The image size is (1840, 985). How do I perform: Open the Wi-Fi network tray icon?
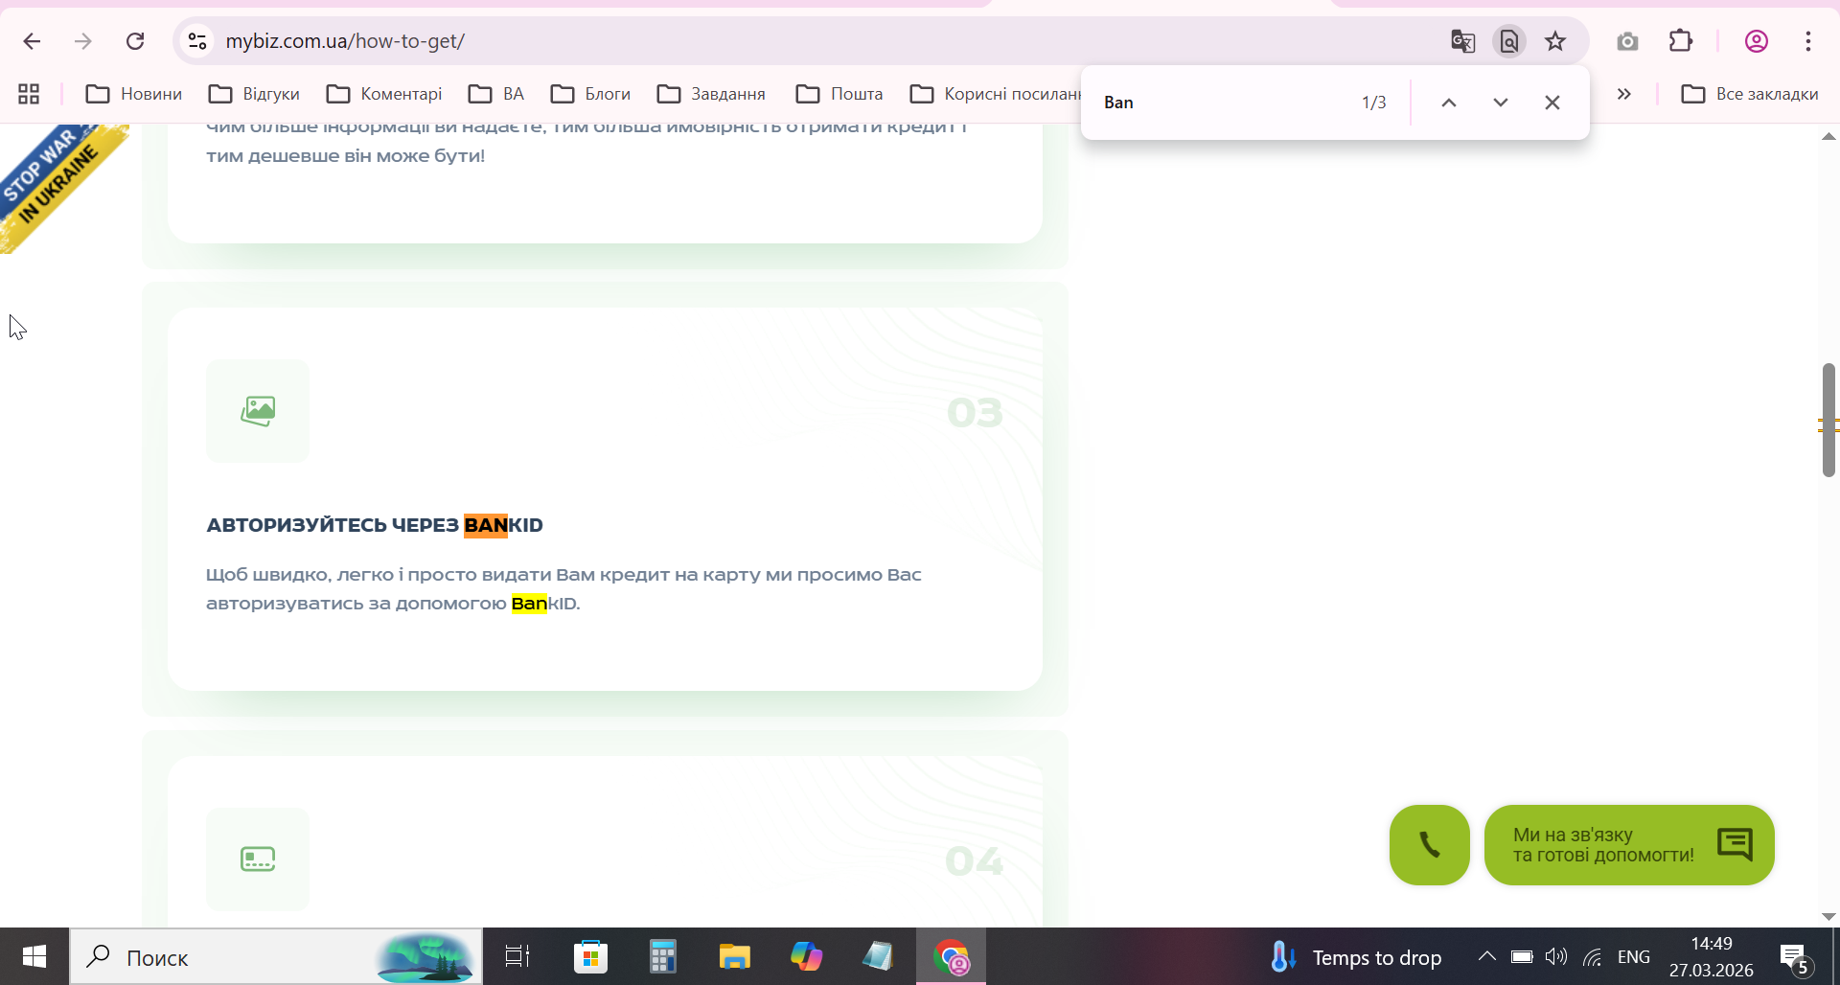coord(1593,956)
